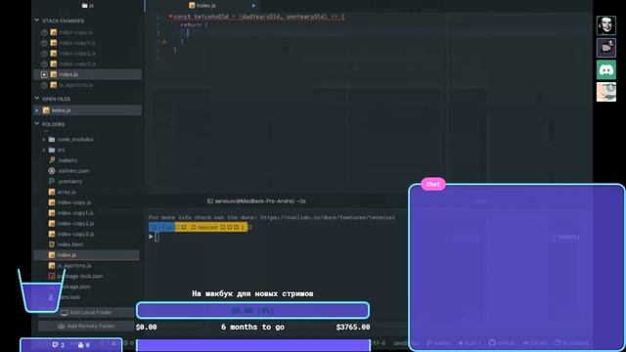
Task: Select the js folder tab above the file tree
Action: pos(88,6)
